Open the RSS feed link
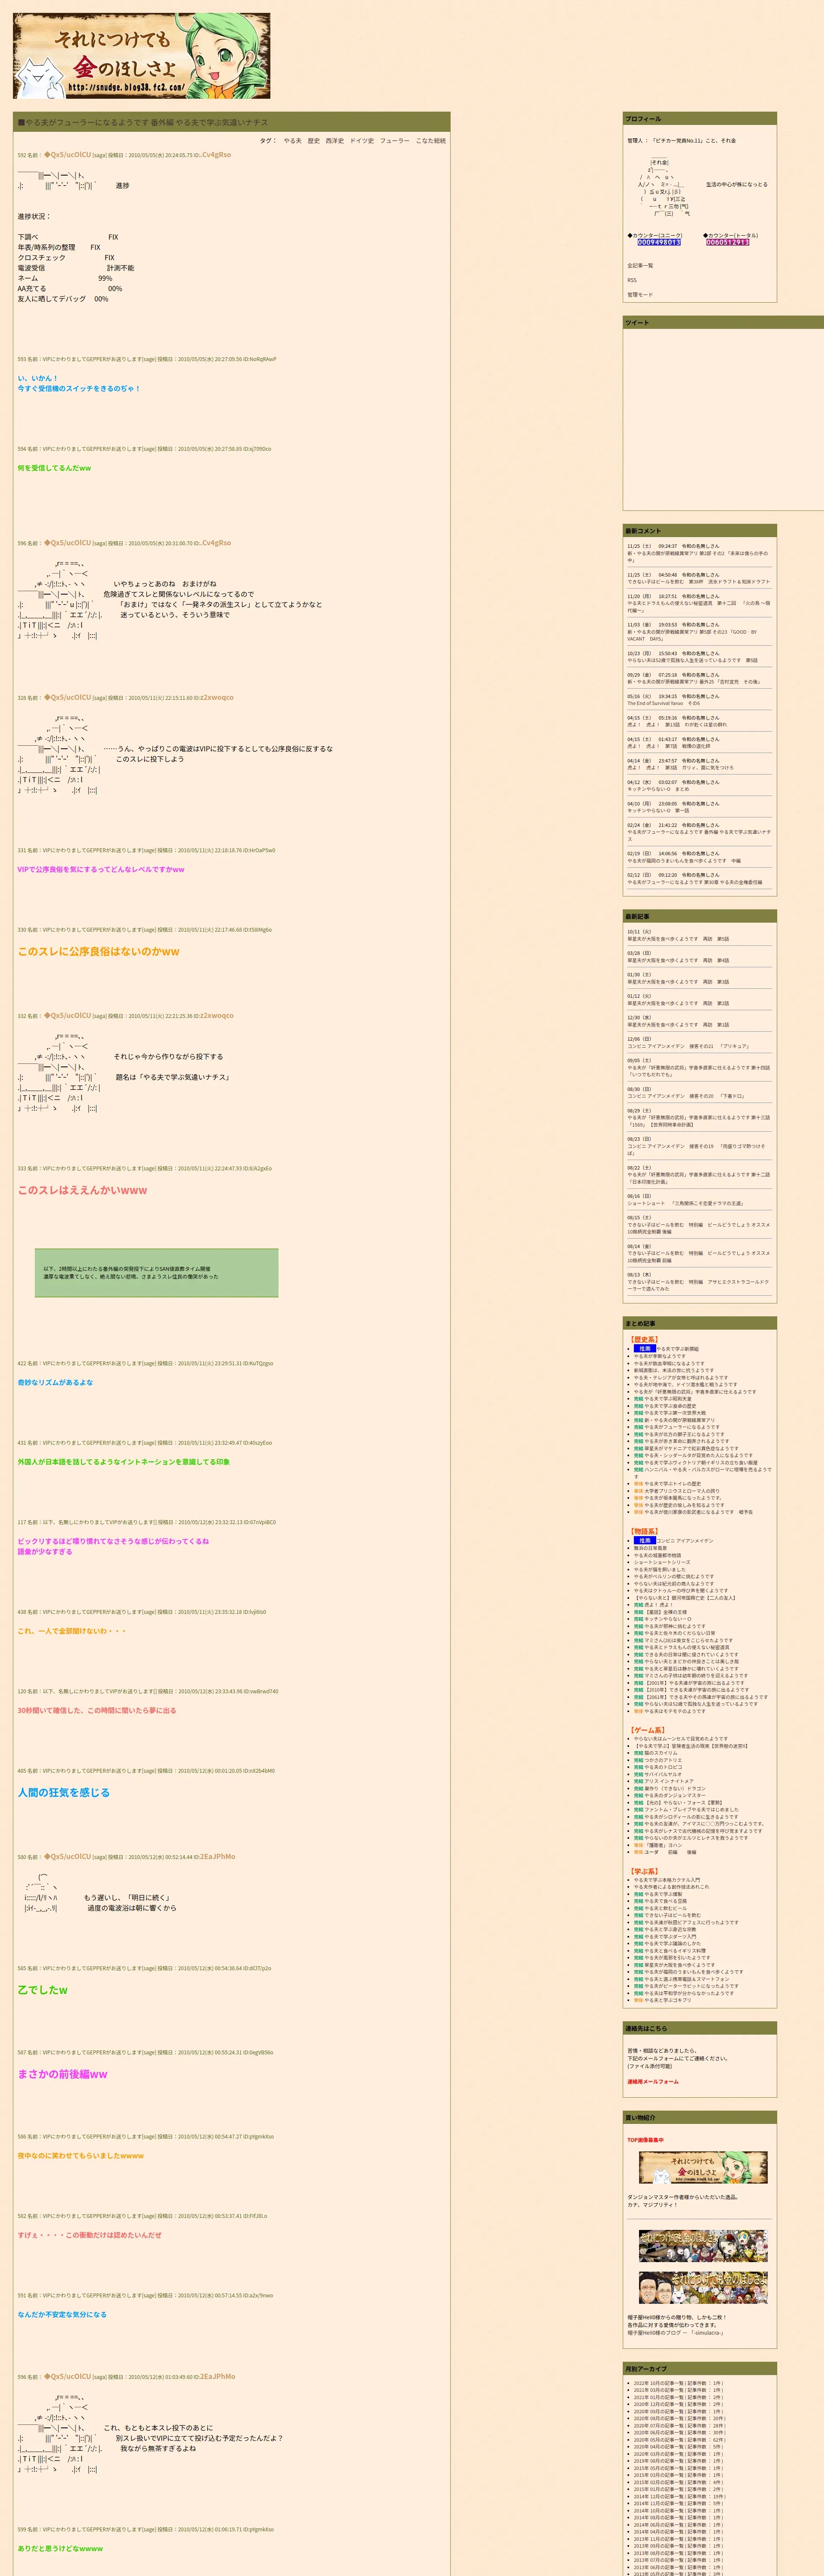824x2576 pixels. pos(632,280)
